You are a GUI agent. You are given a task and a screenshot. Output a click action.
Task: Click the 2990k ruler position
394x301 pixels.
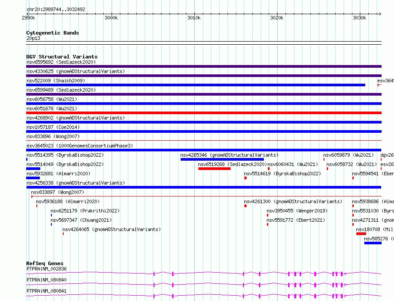tap(28, 18)
